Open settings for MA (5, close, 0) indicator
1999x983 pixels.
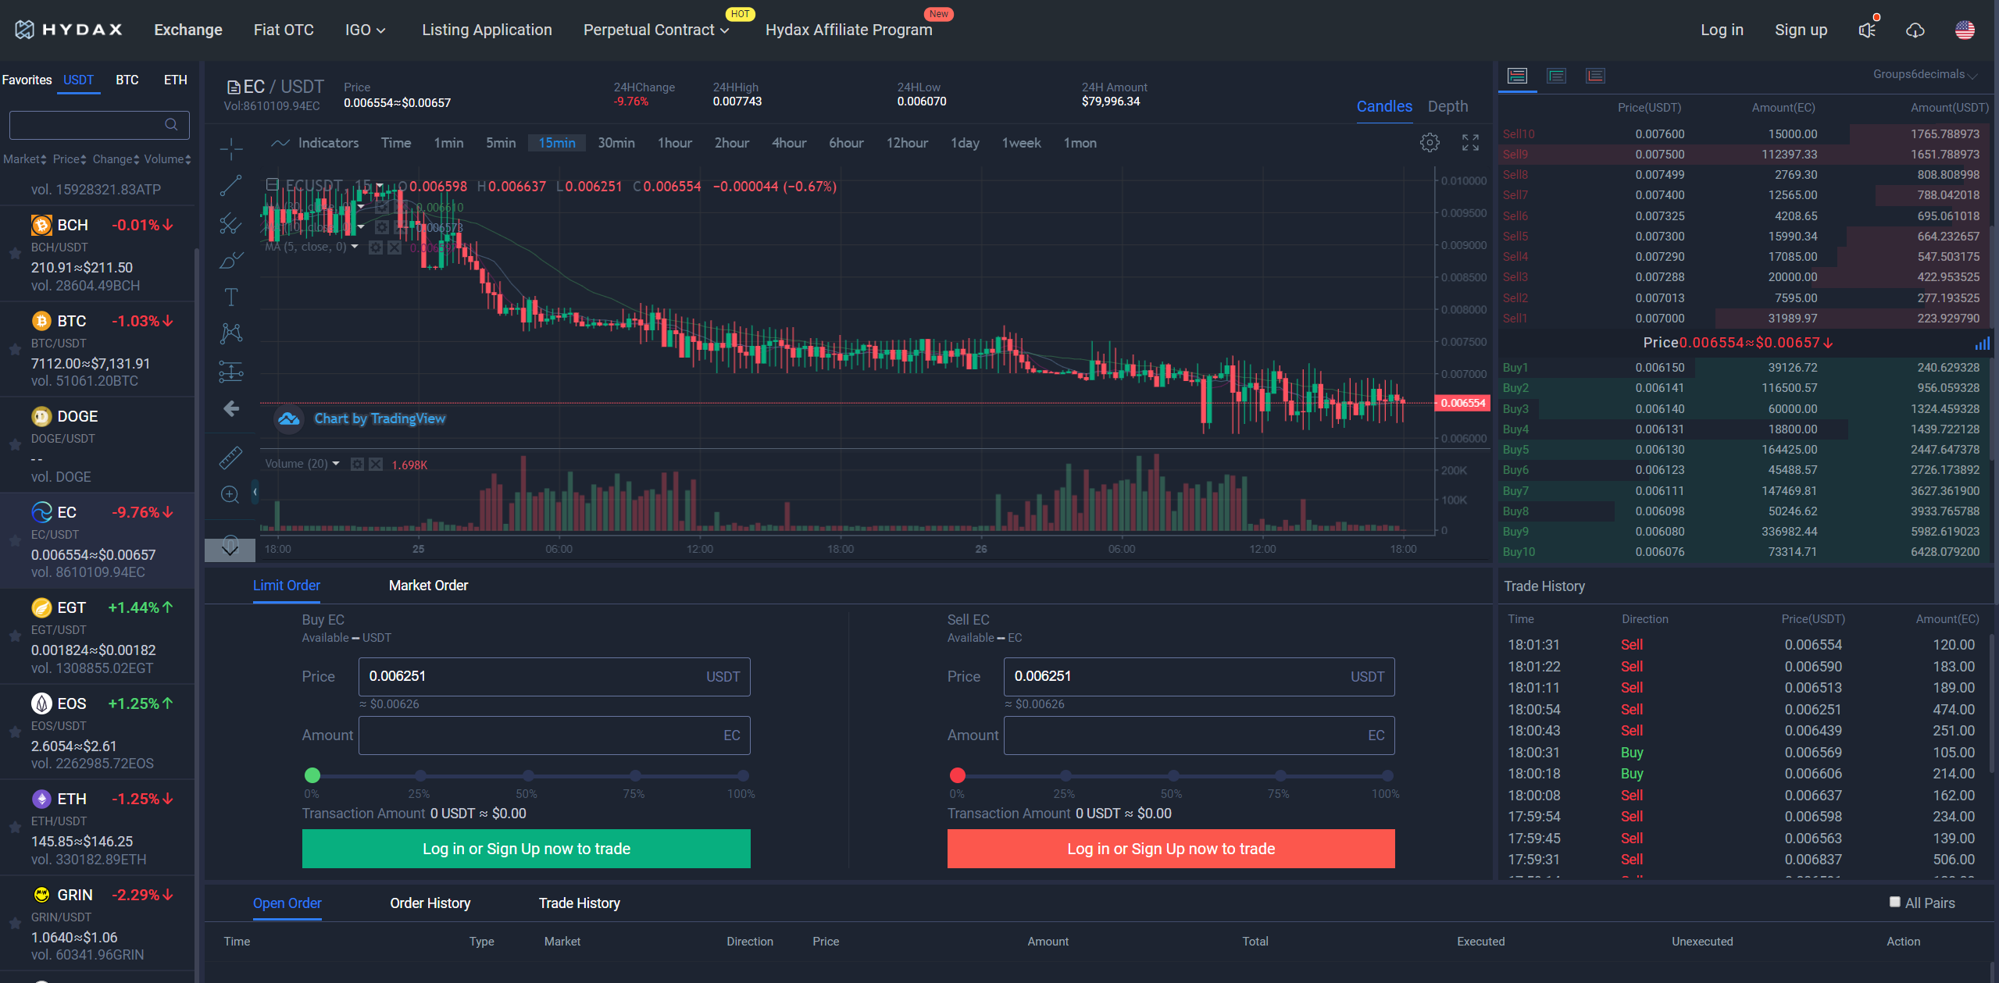click(375, 248)
